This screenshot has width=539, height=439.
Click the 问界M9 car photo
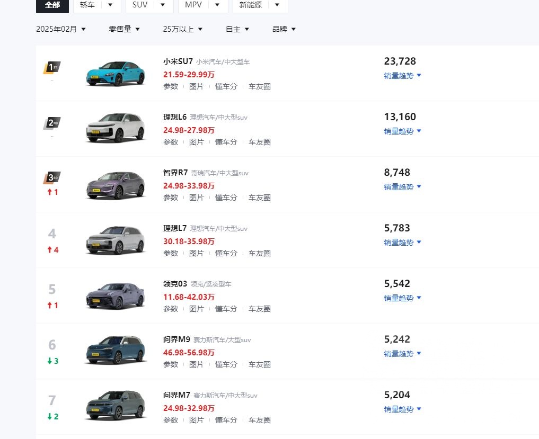coord(116,349)
